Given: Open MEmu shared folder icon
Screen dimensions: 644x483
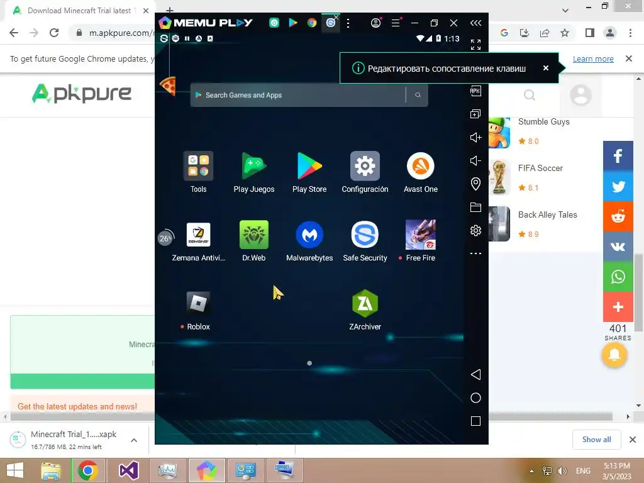Looking at the screenshot, I should click(475, 207).
